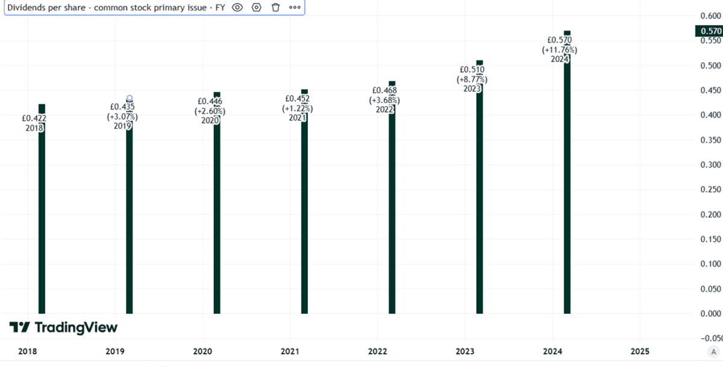
Task: Click the 2023 bar label £0.510
Action: (x=472, y=69)
